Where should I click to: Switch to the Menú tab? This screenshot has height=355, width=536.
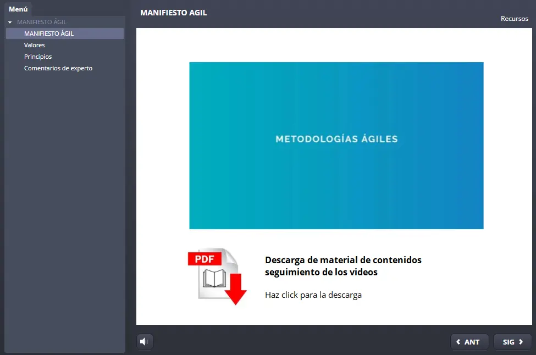[x=18, y=9]
